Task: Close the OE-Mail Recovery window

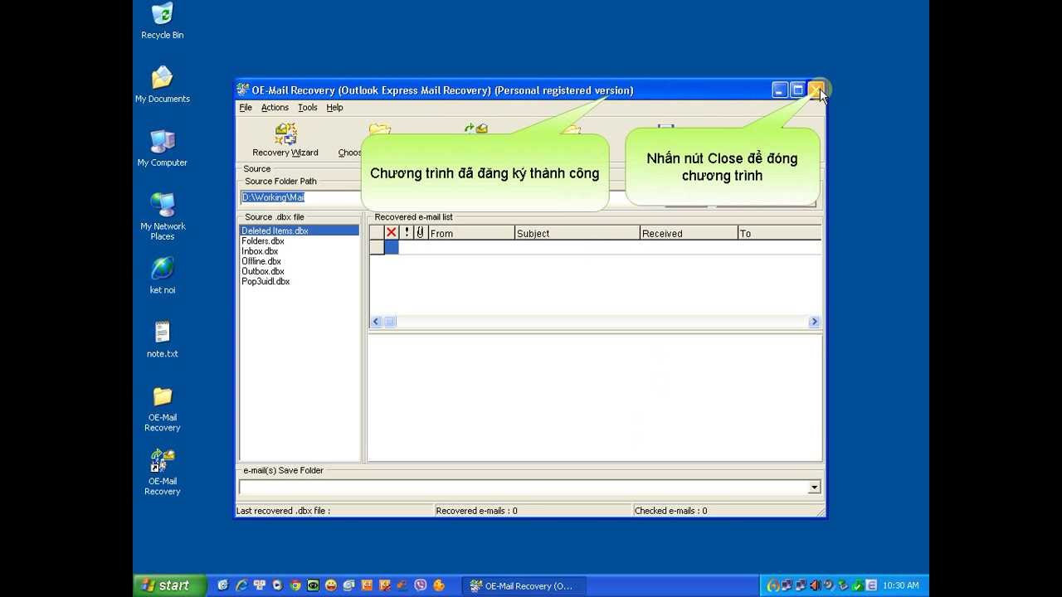Action: (x=816, y=90)
